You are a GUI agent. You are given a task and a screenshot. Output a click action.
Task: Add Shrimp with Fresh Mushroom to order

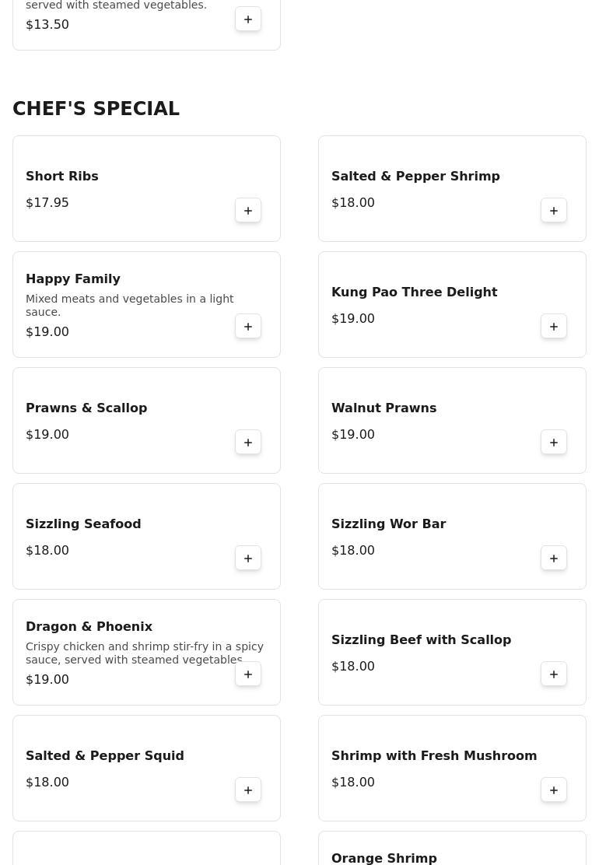click(x=554, y=790)
